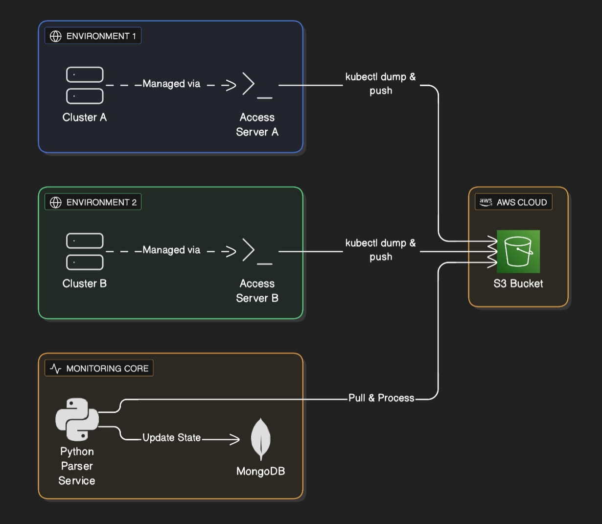
Task: Click the 'Pull & Process' connector label
Action: point(381,398)
